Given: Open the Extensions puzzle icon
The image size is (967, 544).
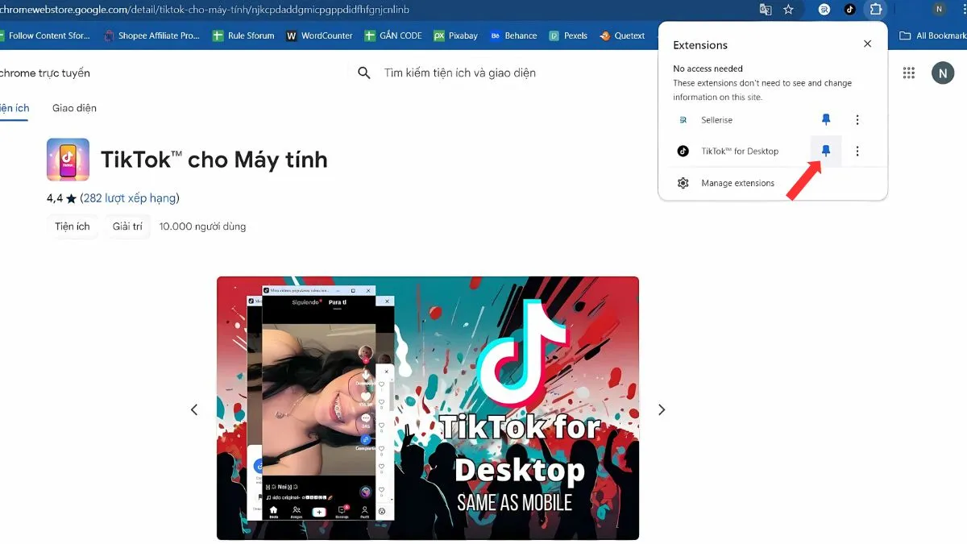Looking at the screenshot, I should 876,10.
